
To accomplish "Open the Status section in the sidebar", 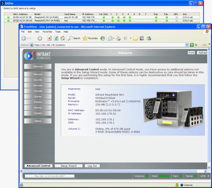I will tap(38, 121).
